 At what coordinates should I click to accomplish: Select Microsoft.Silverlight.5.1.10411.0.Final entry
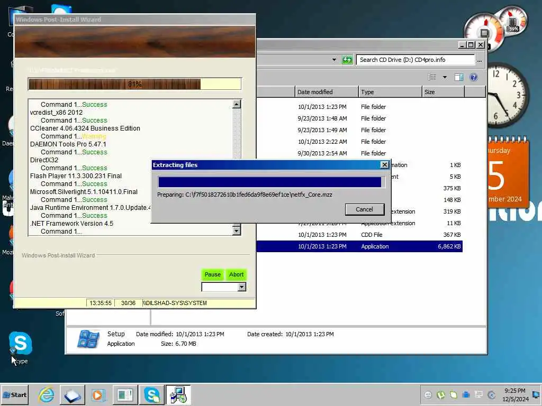[84, 191]
